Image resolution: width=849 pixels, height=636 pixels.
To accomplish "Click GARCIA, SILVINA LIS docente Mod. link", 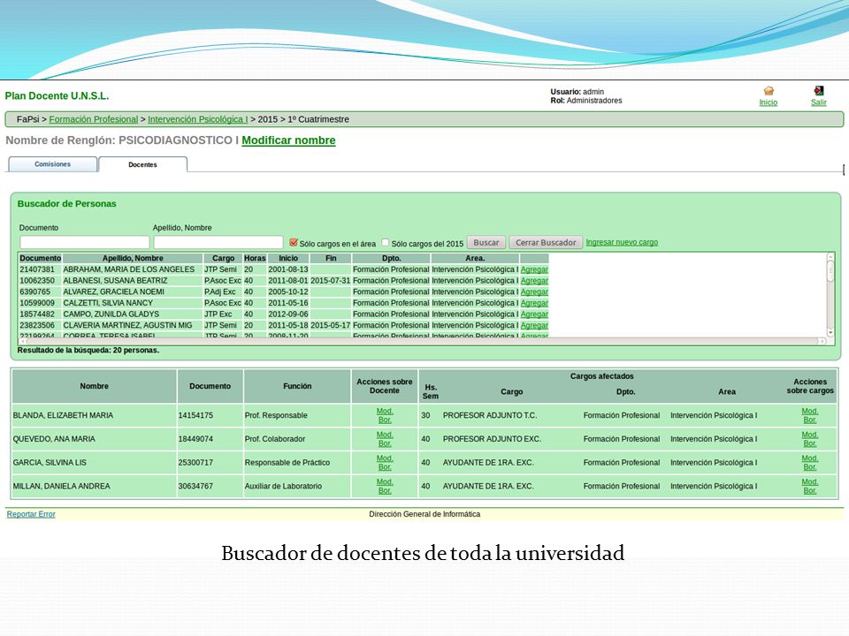I will click(385, 458).
